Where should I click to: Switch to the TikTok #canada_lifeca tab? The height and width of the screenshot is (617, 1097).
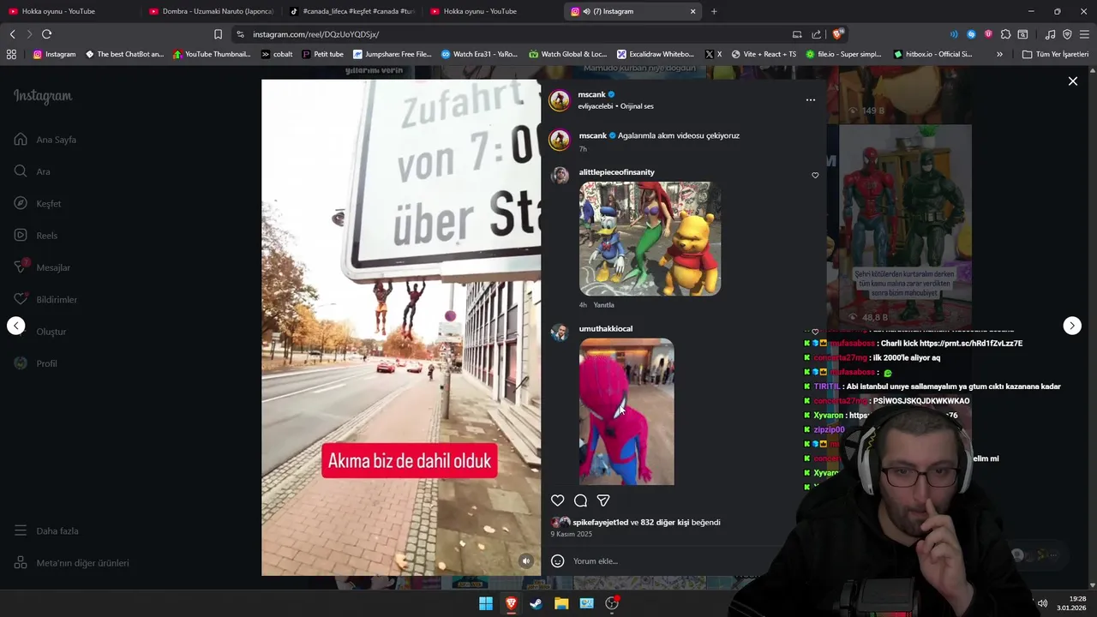pos(351,11)
